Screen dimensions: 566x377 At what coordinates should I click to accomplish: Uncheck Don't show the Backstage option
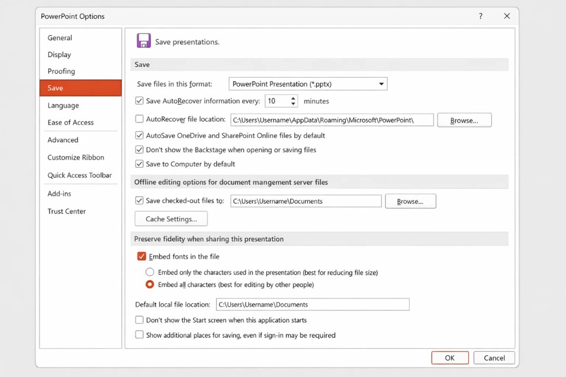[139, 150]
